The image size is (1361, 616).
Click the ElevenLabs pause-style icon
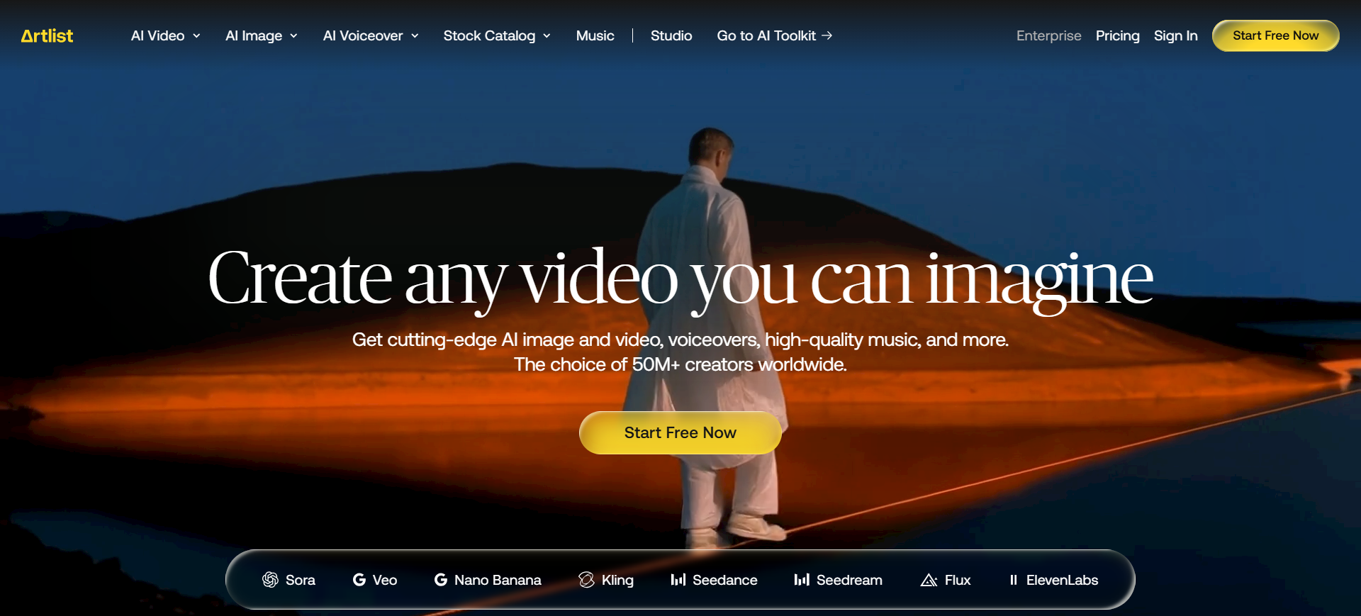click(1013, 580)
